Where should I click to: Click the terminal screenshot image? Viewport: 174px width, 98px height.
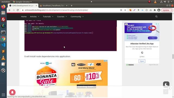[x=71, y=36]
